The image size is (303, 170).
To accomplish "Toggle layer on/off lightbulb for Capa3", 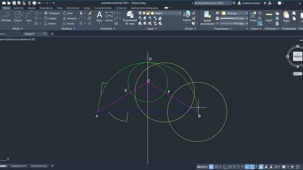I will (140, 13).
